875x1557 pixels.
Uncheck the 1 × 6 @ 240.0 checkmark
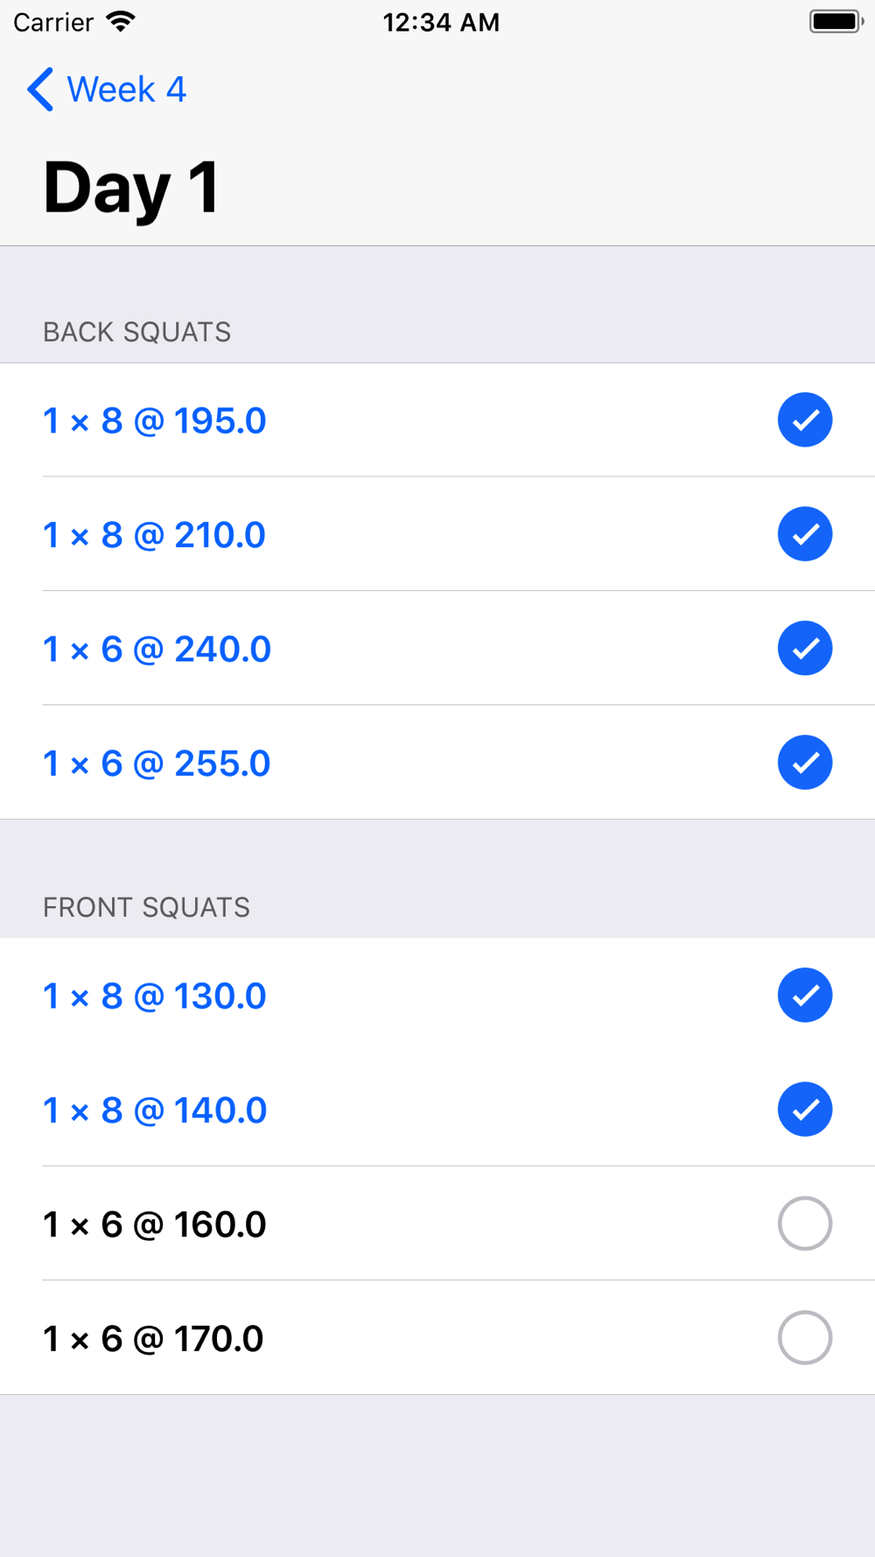805,648
